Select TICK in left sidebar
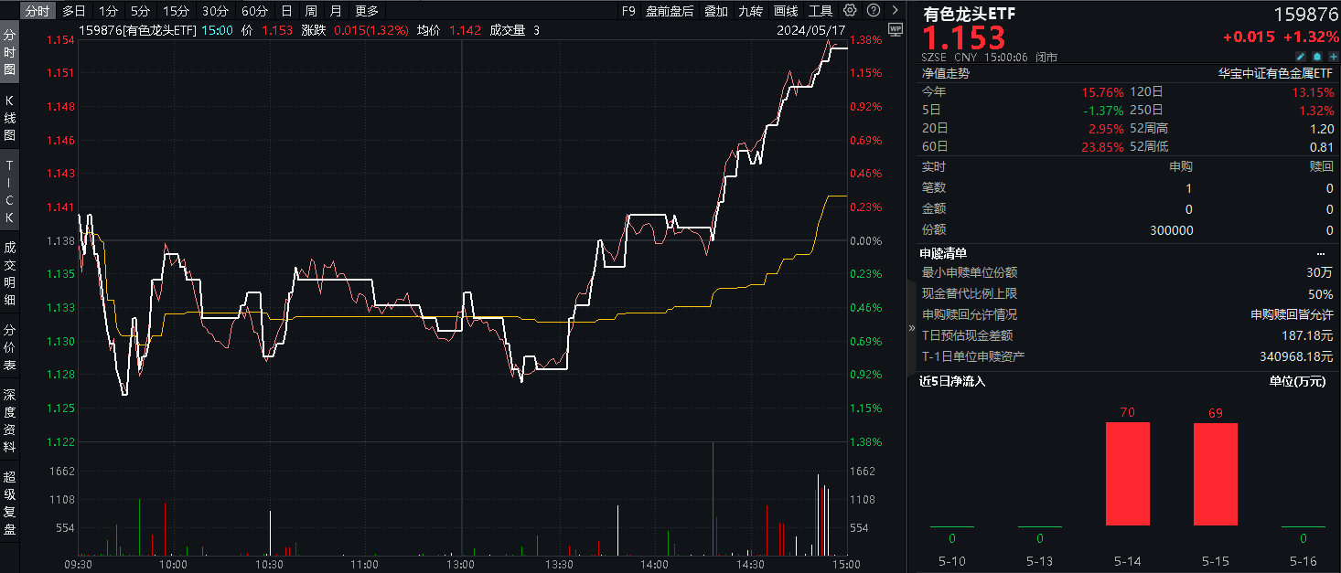This screenshot has height=573, width=1341. (x=10, y=191)
